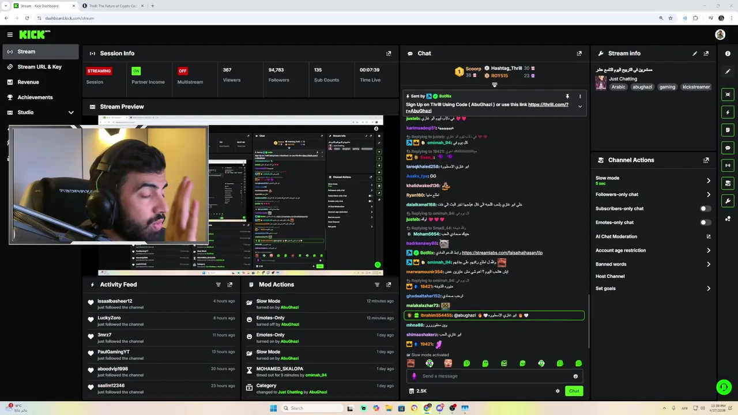738x415 pixels.
Task: Open Revenue page in sidebar
Action: click(40, 82)
